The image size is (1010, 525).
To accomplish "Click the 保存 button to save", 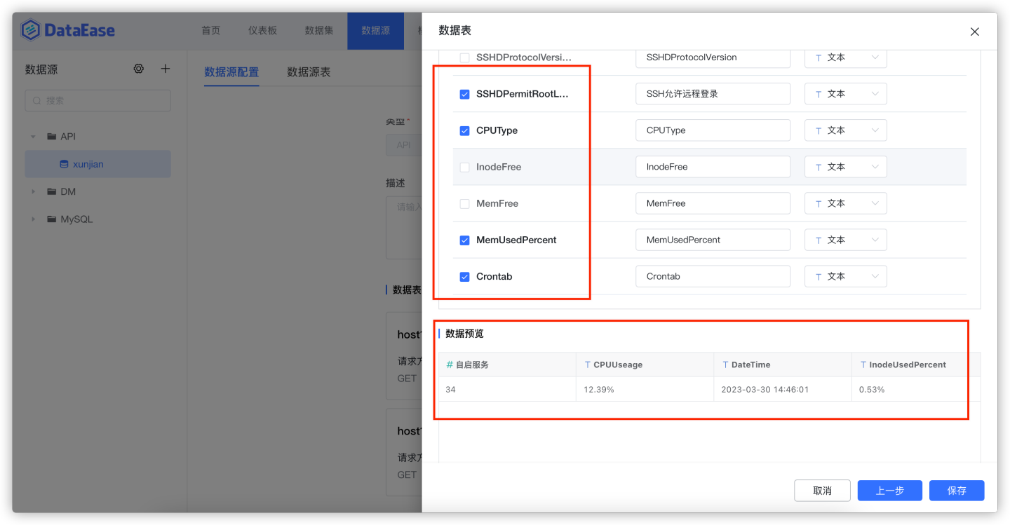I will 956,490.
